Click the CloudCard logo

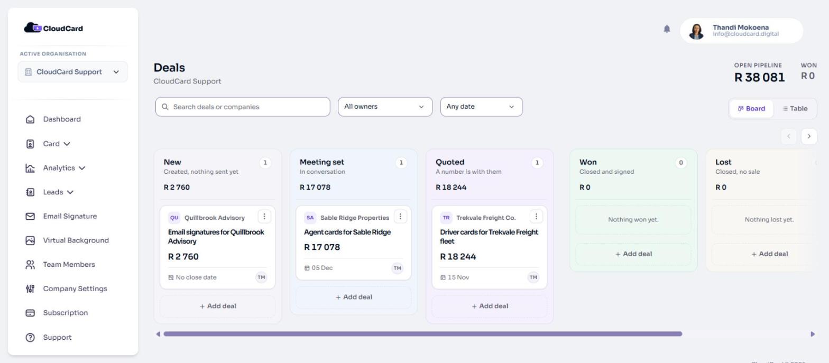click(x=53, y=28)
